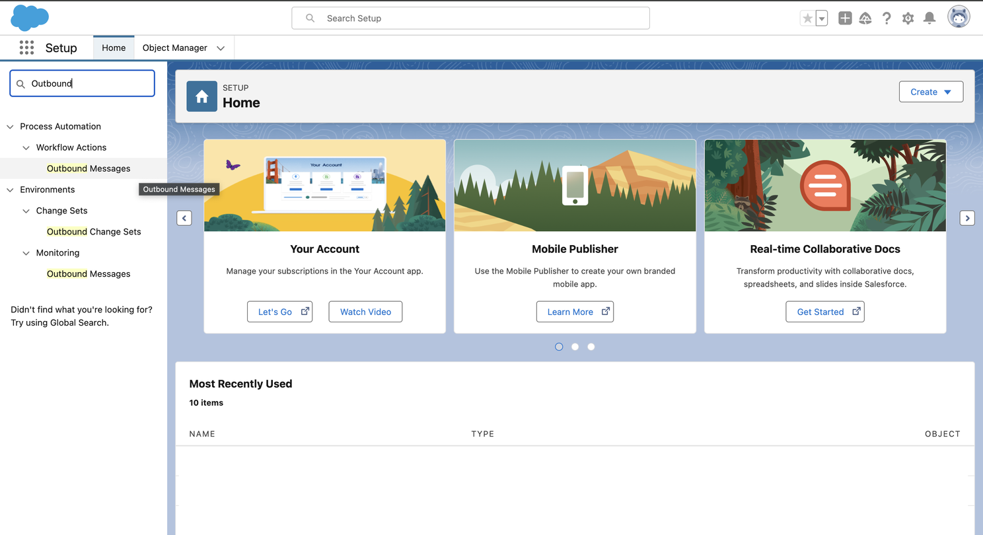Click the magnifier icon in Quick Find
The height and width of the screenshot is (535, 983).
pos(20,84)
